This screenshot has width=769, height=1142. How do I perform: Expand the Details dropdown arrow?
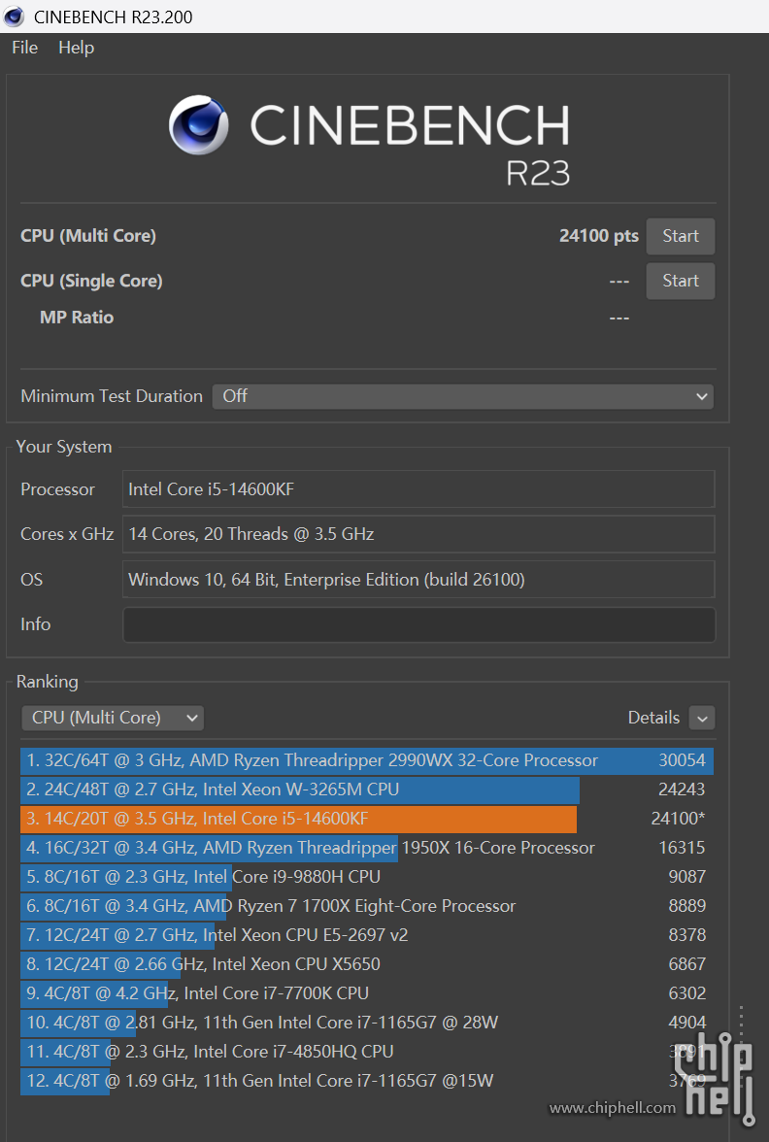point(702,719)
